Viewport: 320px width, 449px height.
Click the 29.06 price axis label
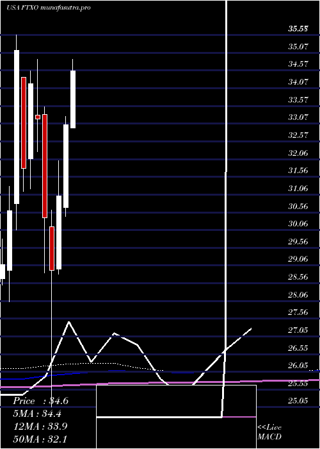coord(298,259)
